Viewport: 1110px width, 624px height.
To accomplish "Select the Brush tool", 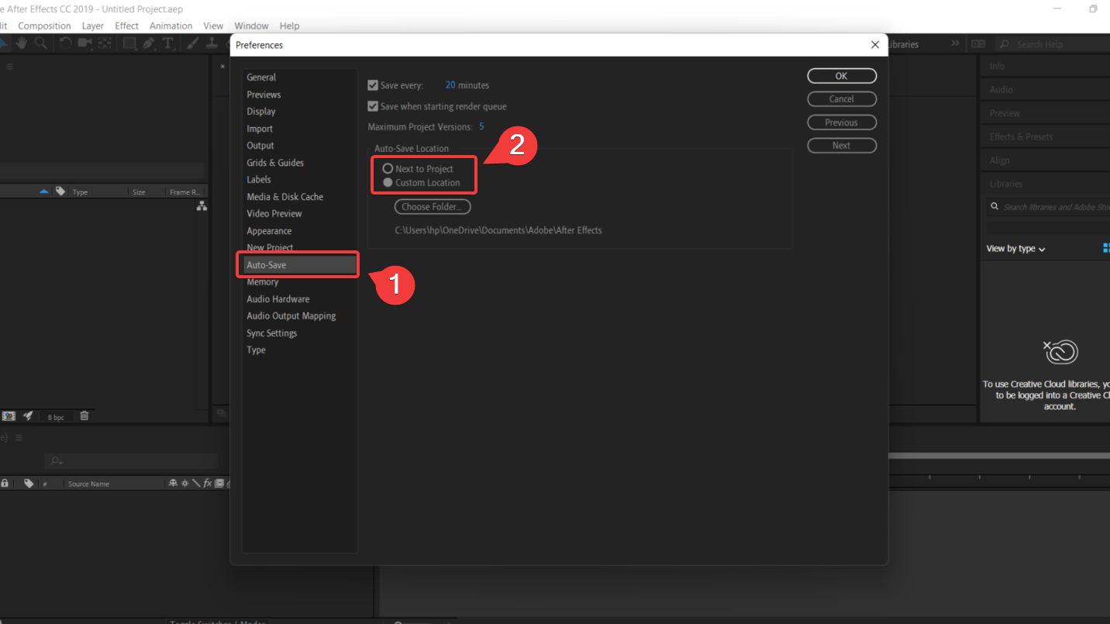I will 193,43.
